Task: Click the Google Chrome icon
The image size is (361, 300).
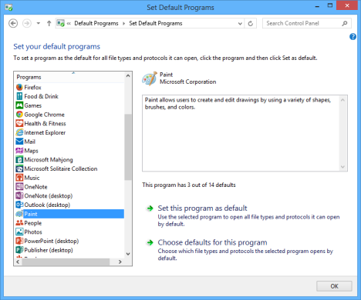Action: (x=19, y=115)
